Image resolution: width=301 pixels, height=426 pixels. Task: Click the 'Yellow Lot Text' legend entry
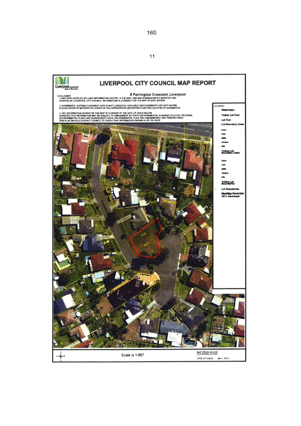230,115
